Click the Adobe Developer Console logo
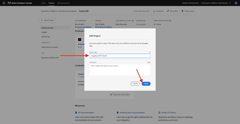Viewport: 240px width, 124px height. click(20, 3)
